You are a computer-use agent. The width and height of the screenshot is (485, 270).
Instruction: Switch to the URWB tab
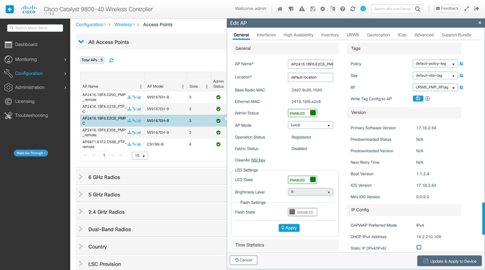click(353, 35)
